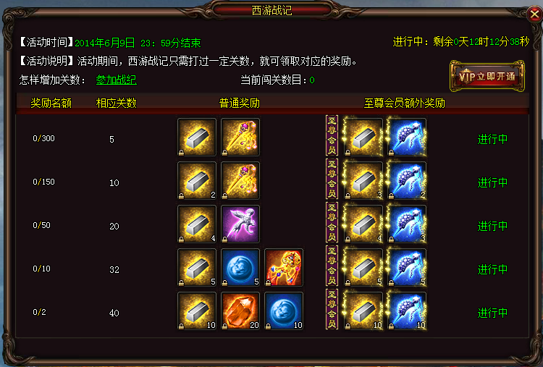Select the silver ingot with quantity 4 in normal rewards
The height and width of the screenshot is (367, 543).
tap(197, 224)
